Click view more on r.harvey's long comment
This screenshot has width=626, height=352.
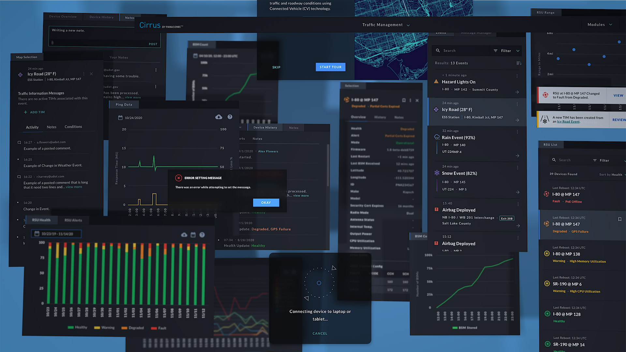(74, 187)
